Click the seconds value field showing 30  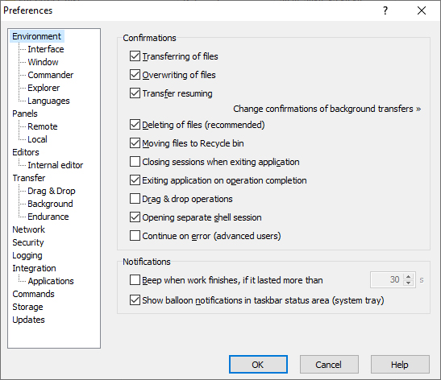[x=387, y=279]
